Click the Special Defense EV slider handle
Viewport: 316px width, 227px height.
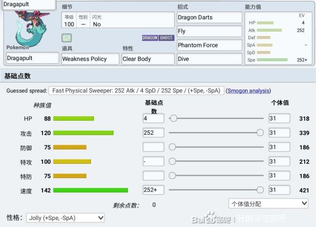[x=172, y=176]
